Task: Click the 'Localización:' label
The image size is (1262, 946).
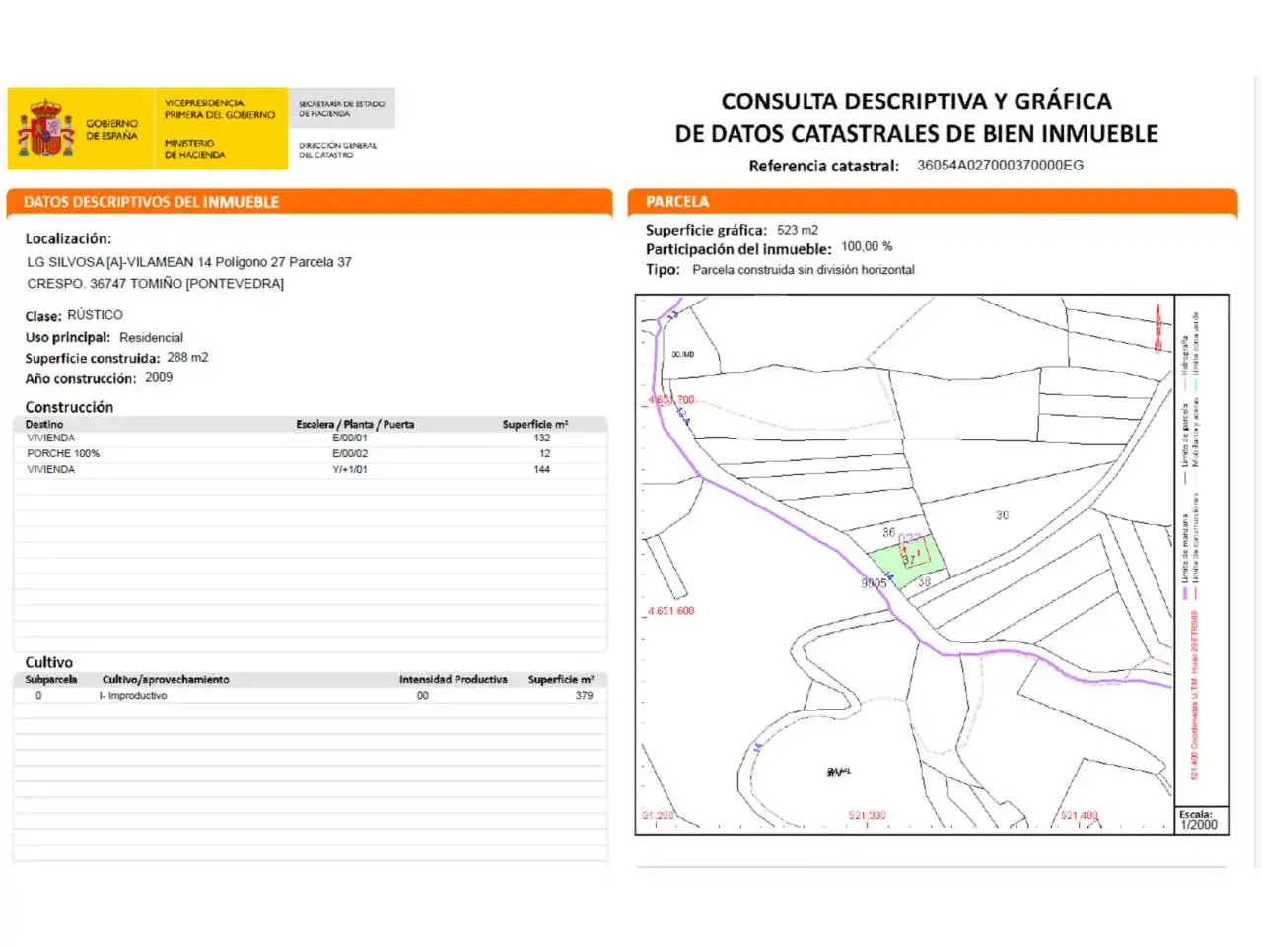Action: 68,238
